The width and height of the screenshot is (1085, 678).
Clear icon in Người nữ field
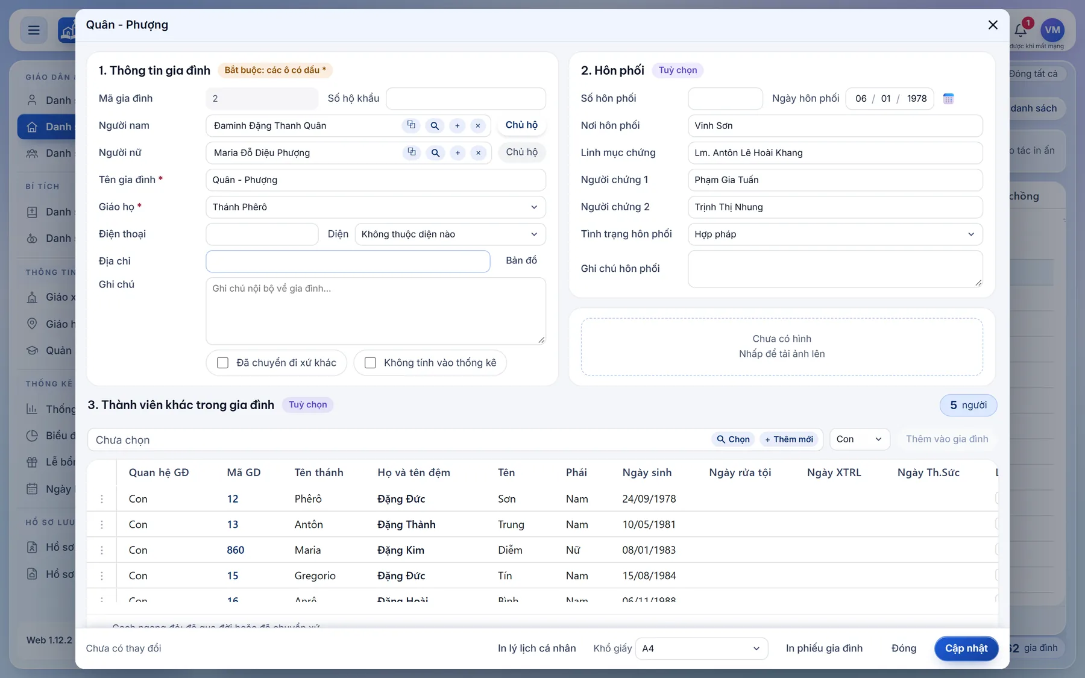[x=479, y=153]
